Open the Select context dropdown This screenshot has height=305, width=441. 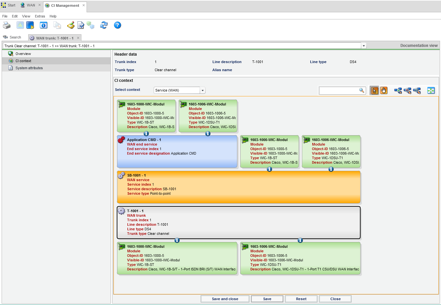203,91
